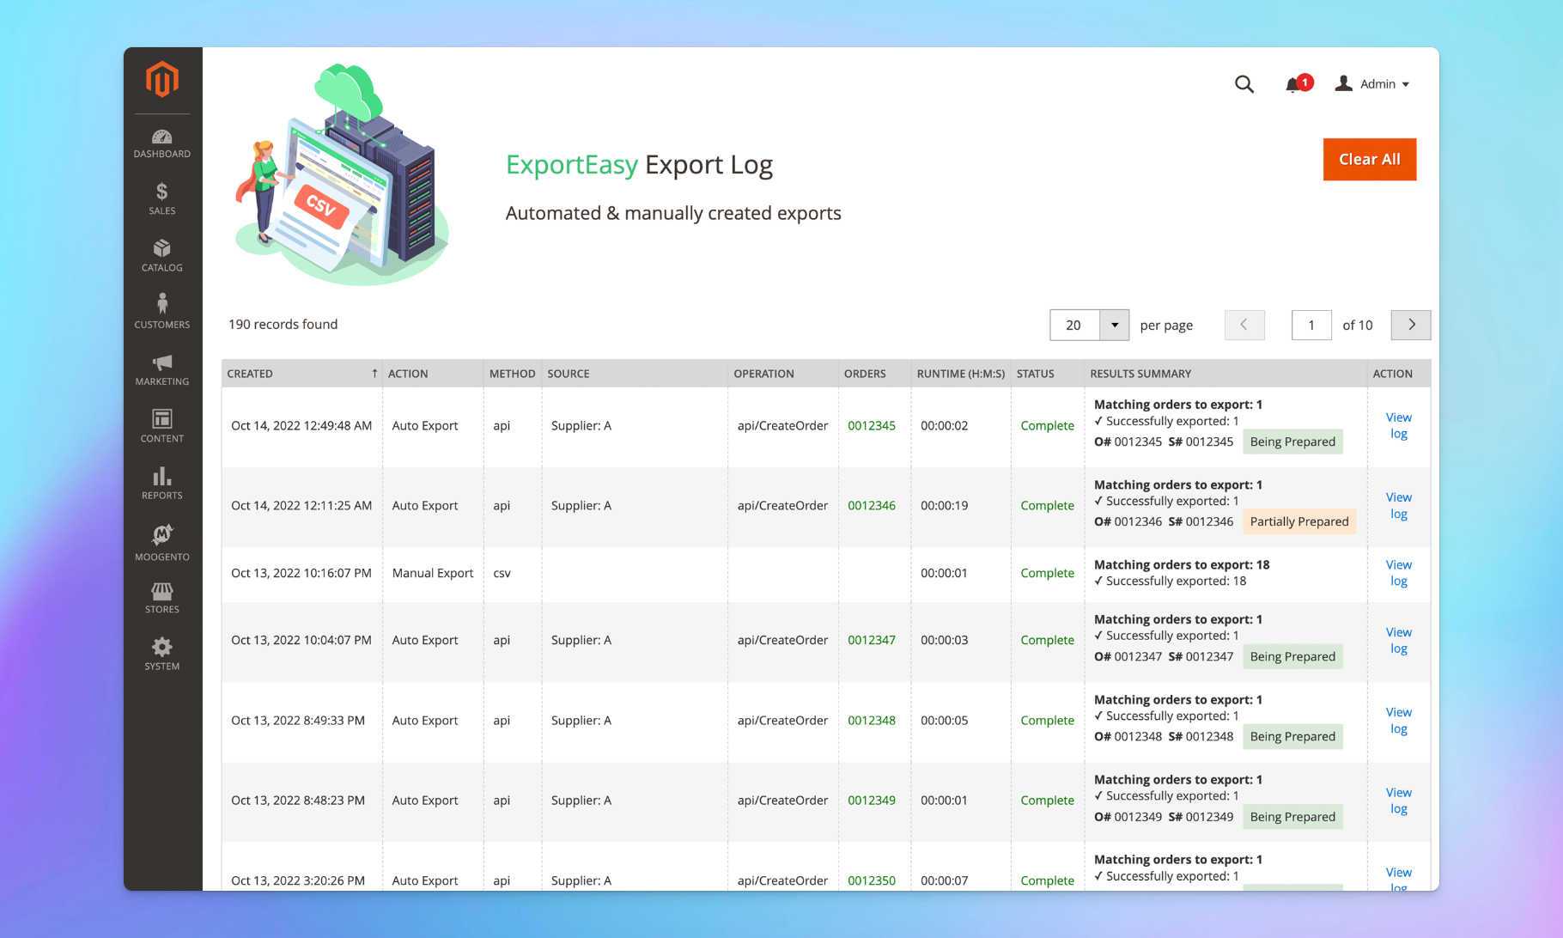
Task: Open order link 0012345
Action: coord(872,425)
